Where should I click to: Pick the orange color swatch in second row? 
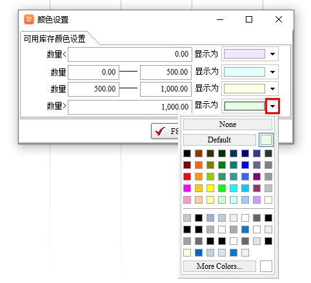click(x=199, y=165)
